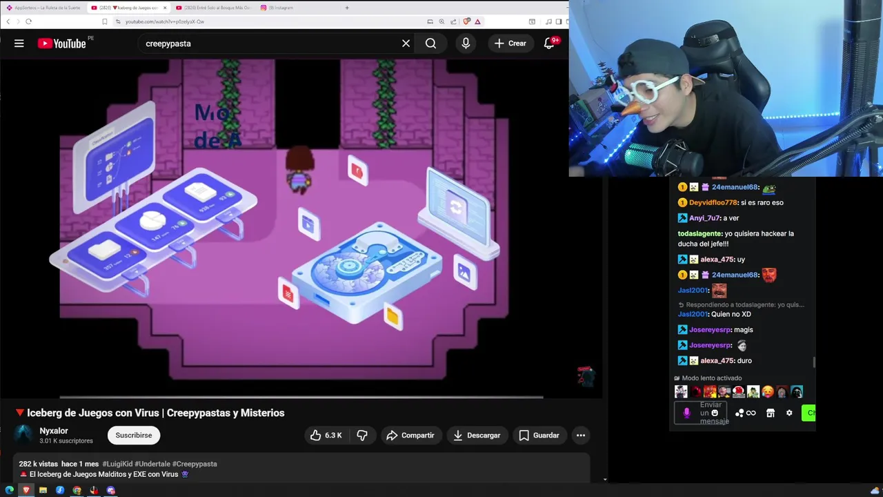Switch to AppSorteos La Ruleta tab

pyautogui.click(x=43, y=8)
